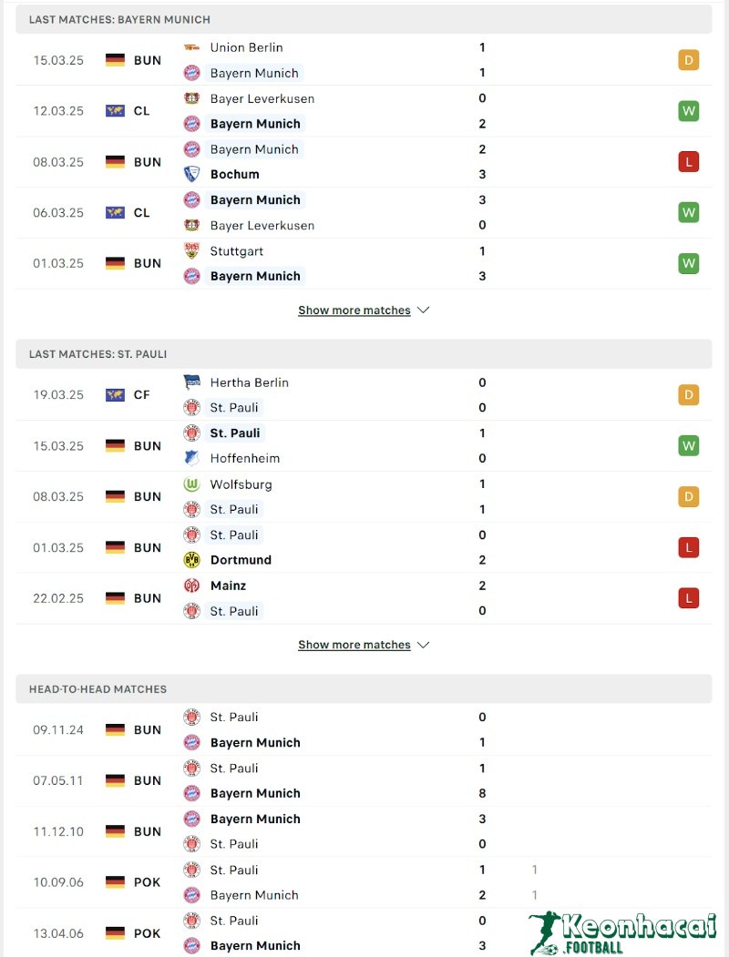Expand Show more matches under Bayern Munich
729x957 pixels.
point(354,310)
